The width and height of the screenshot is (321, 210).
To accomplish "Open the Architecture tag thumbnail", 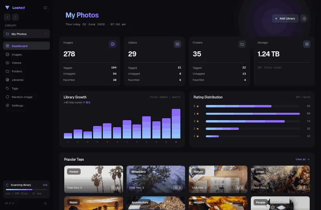I will 156,203.
